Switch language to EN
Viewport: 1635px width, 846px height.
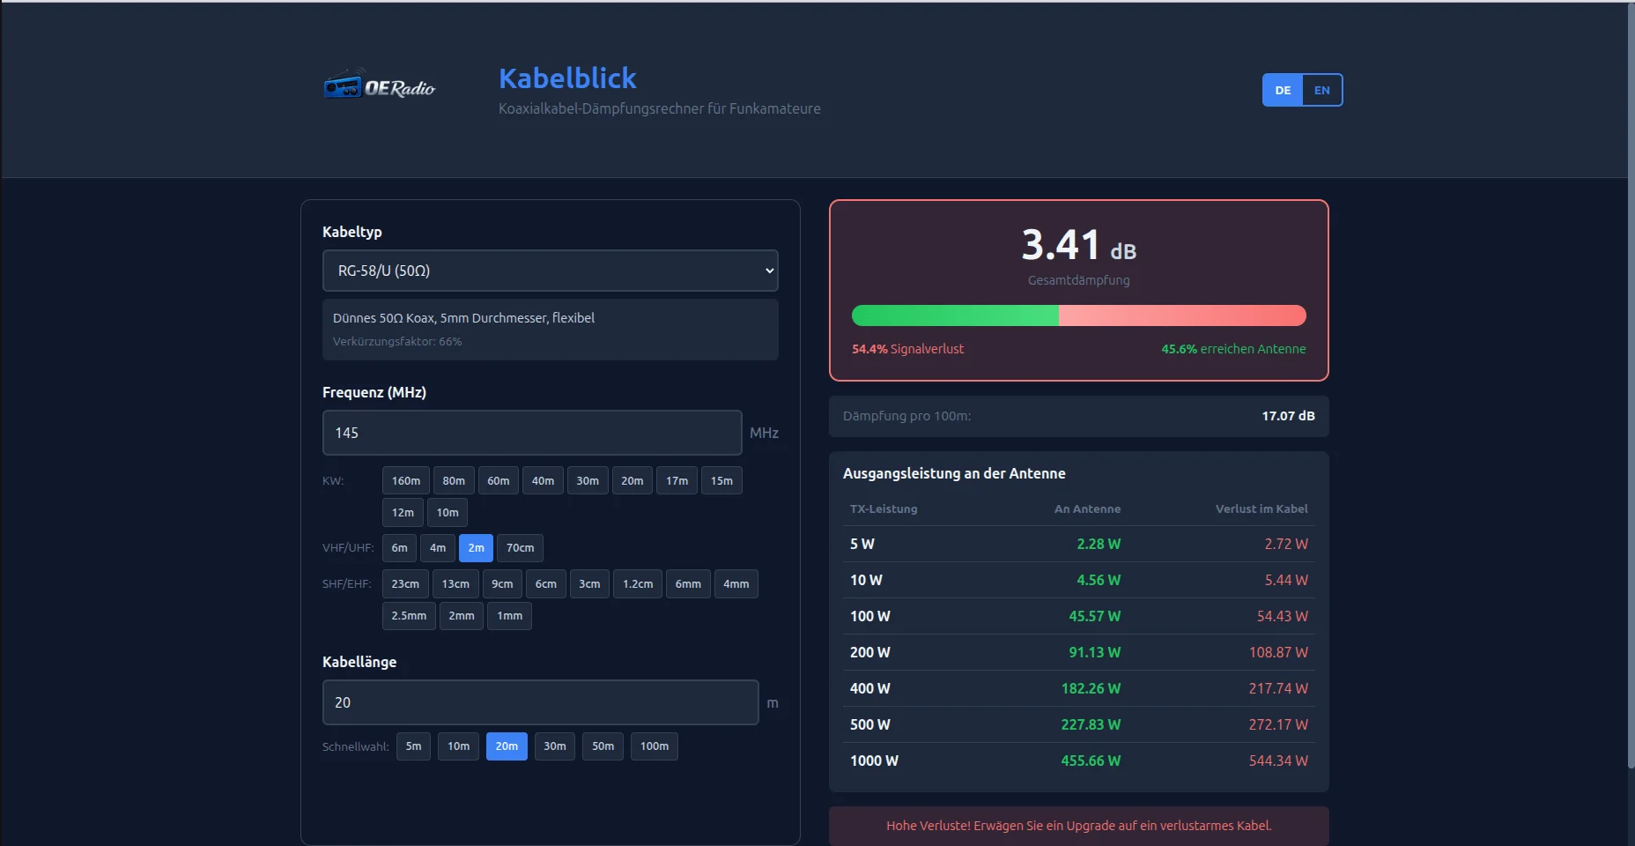[1321, 90]
